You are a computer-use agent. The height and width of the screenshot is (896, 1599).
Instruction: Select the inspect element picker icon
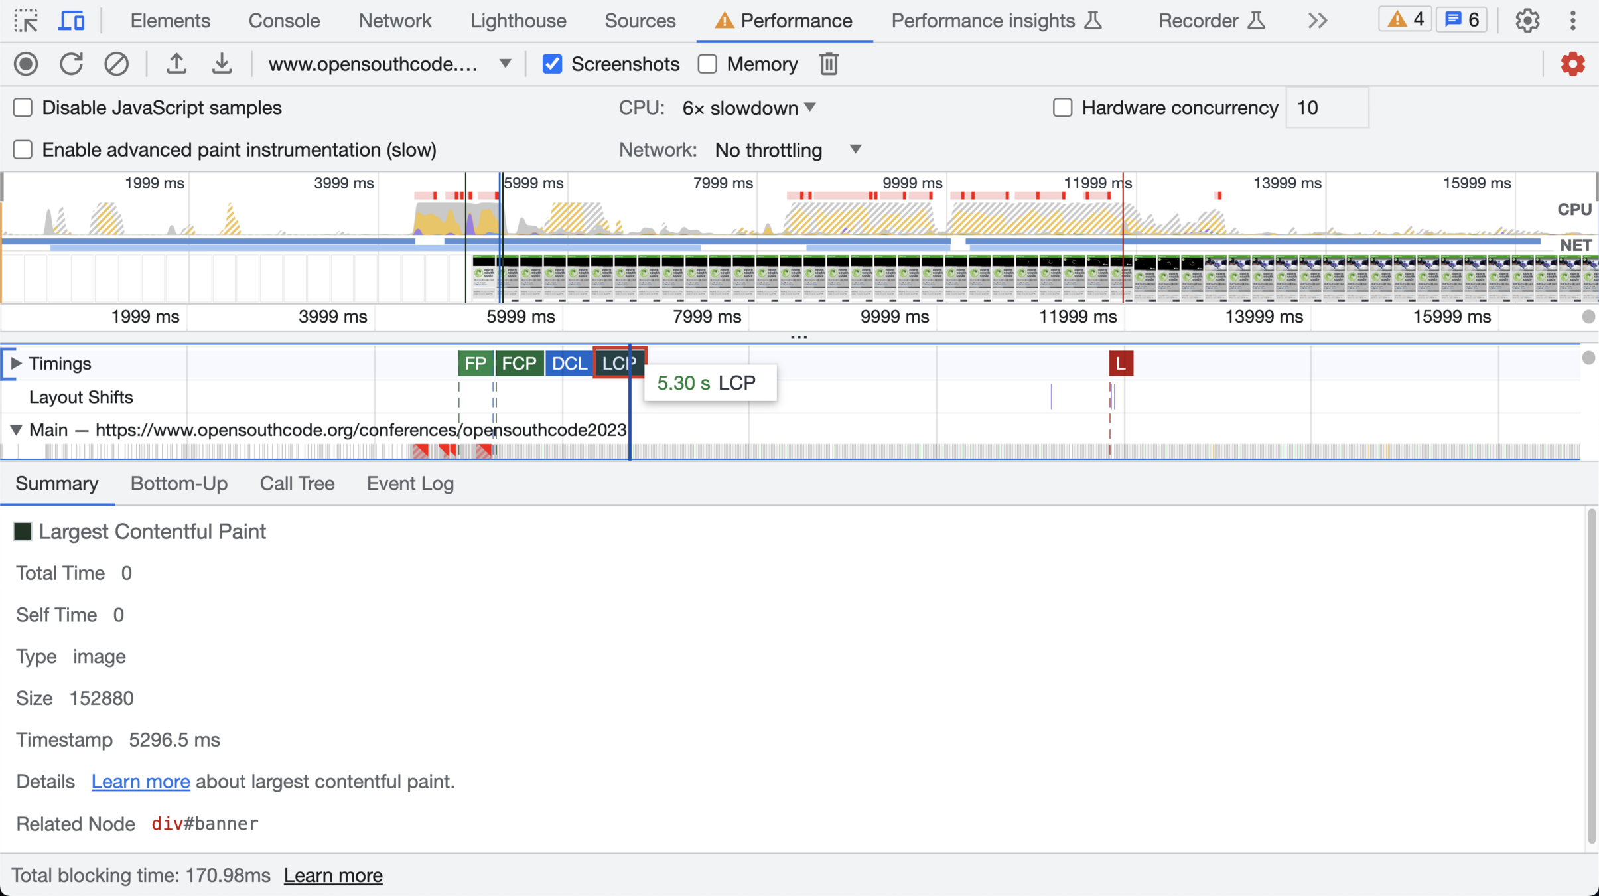click(x=26, y=21)
